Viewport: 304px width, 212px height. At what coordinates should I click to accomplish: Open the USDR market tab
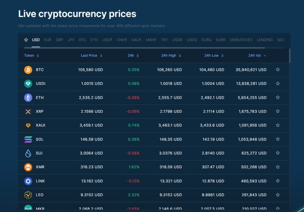177,40
